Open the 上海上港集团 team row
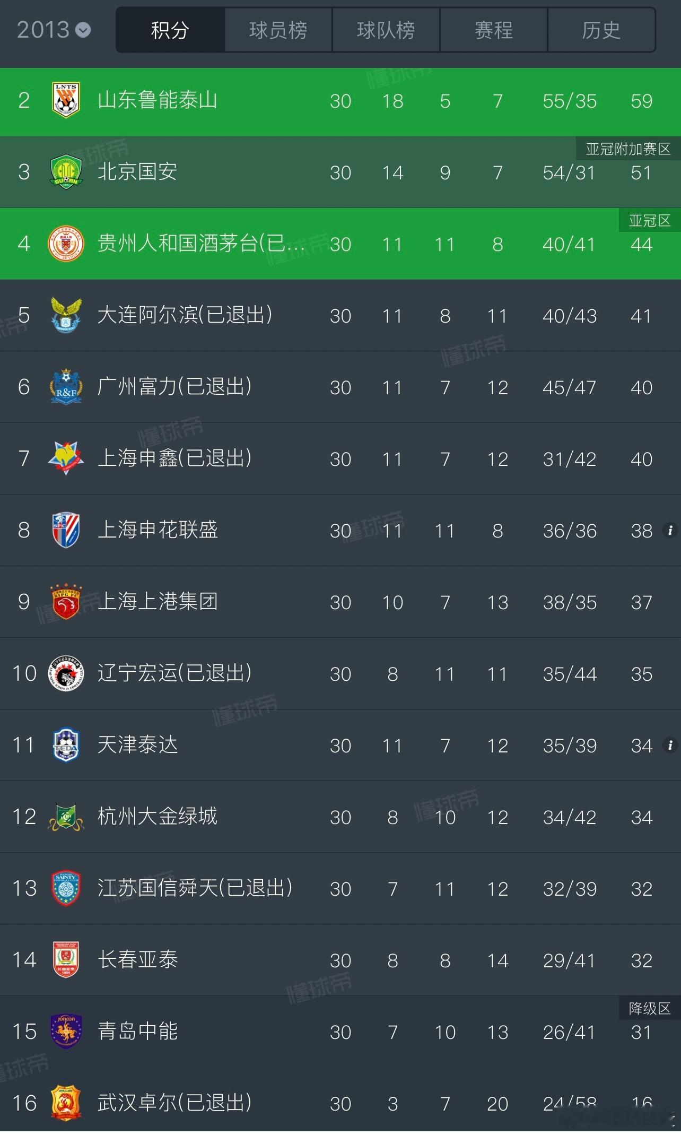The image size is (681, 1135). point(340,602)
